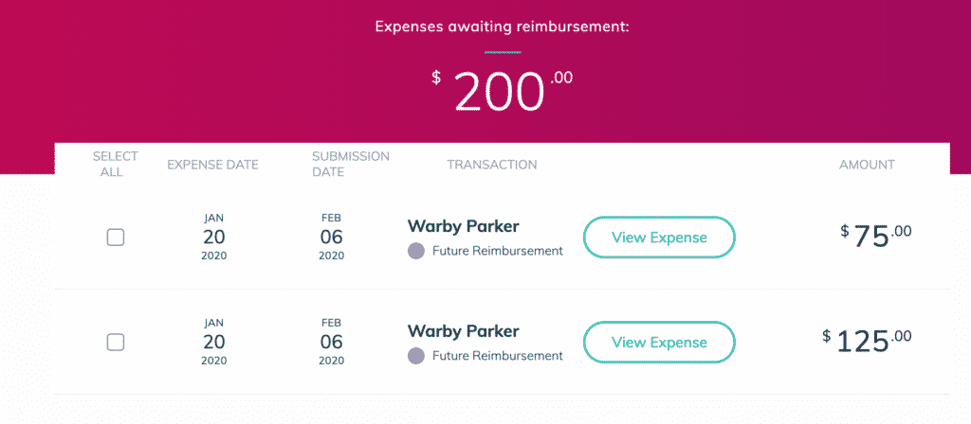971x424 pixels.
Task: Click the $200.00 total awaiting reimbursement
Action: [x=503, y=92]
